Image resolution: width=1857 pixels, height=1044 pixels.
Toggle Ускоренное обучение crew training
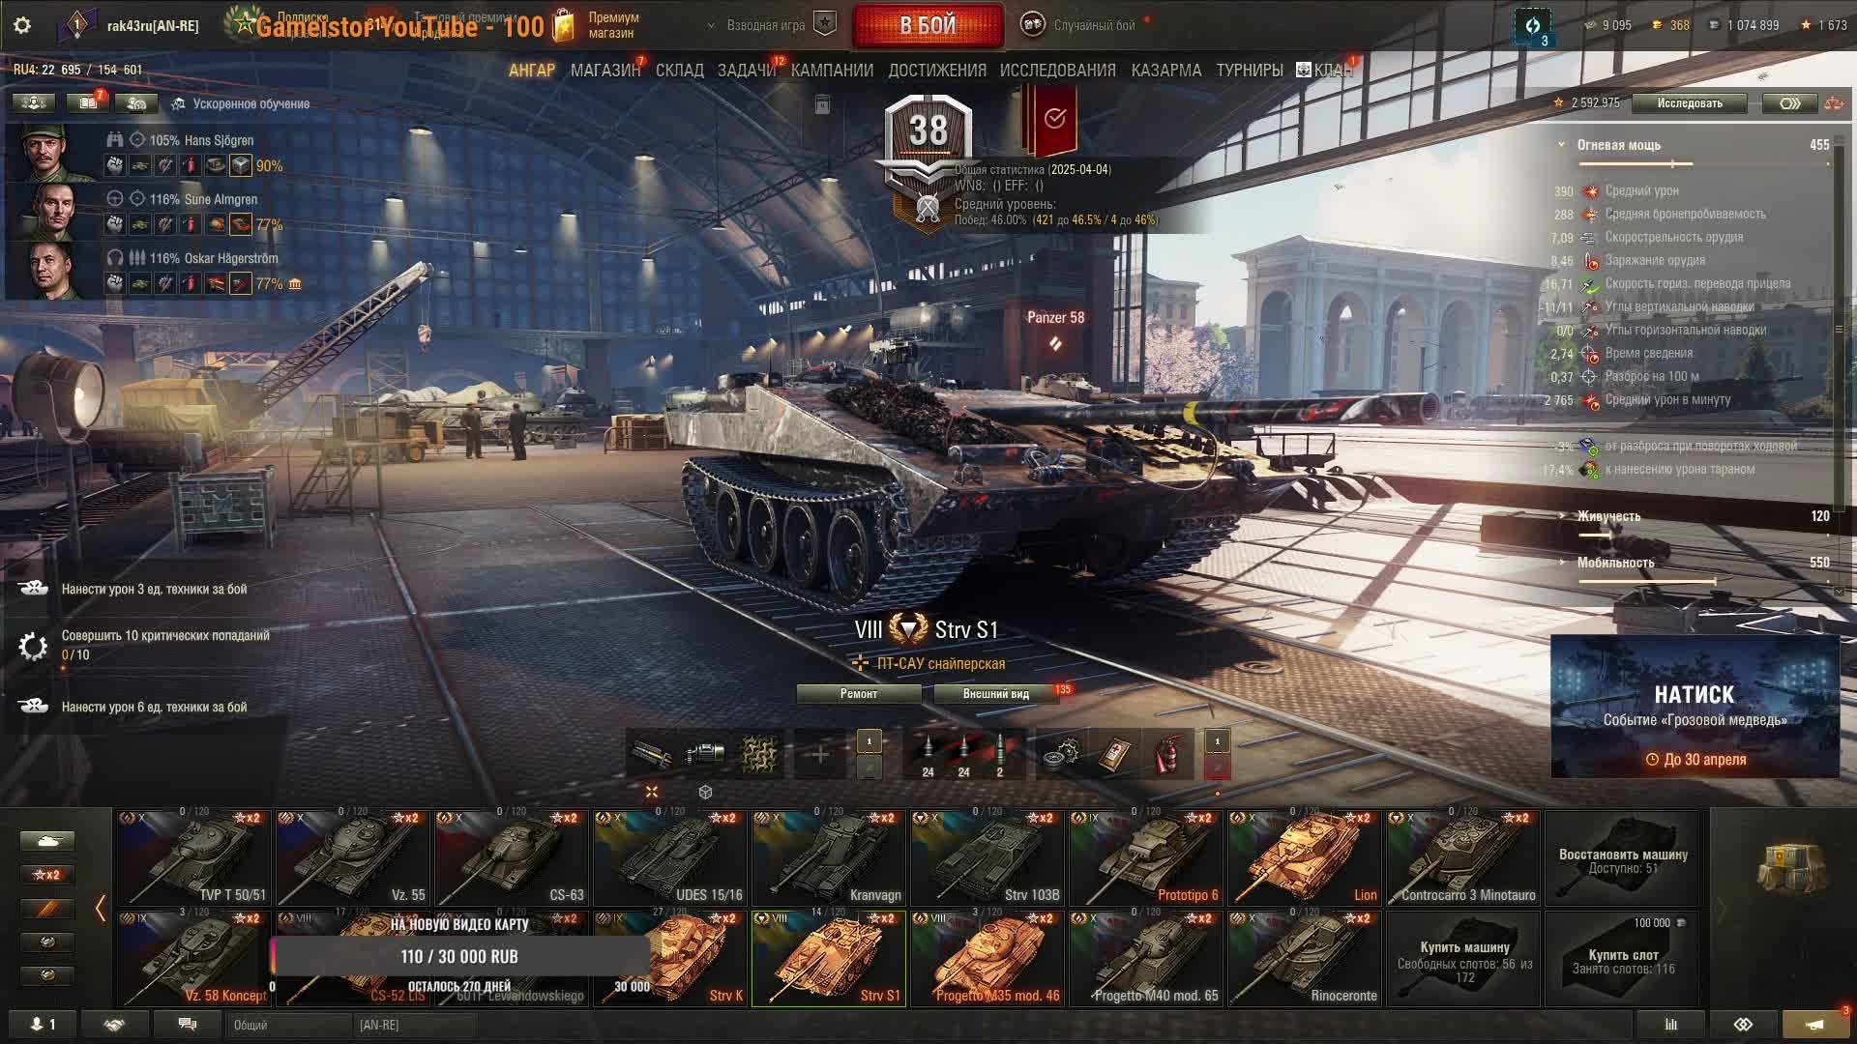240,103
